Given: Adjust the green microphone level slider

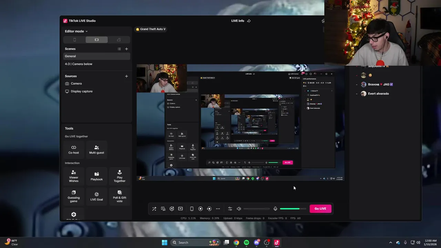Looking at the screenshot, I should 293,209.
